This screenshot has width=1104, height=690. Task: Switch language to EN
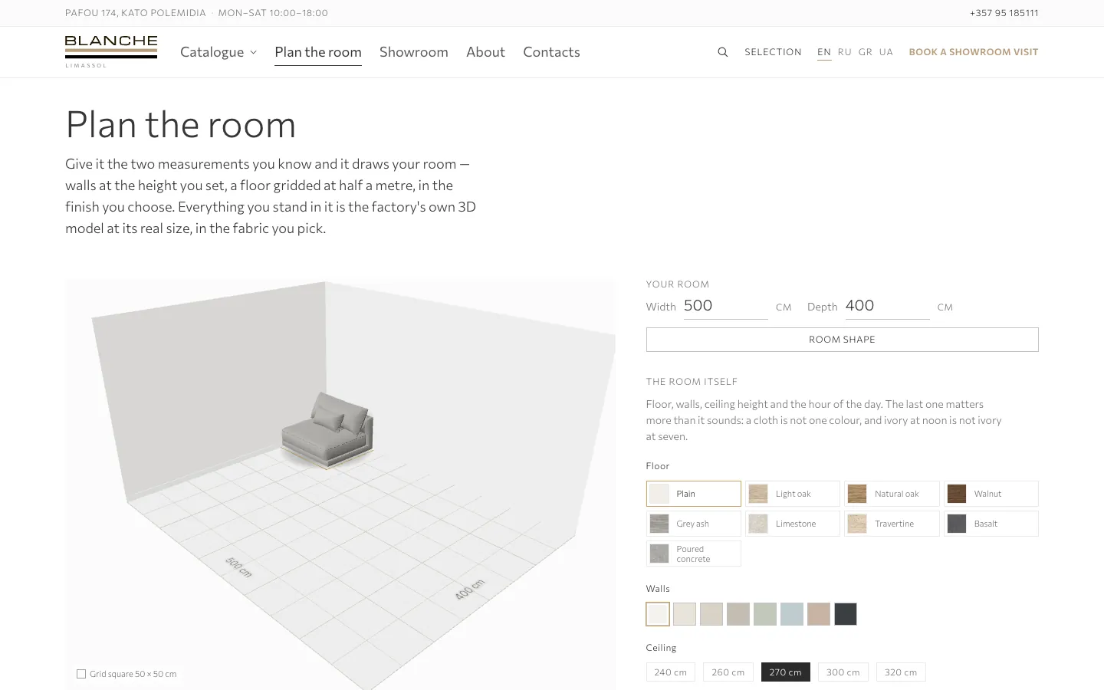point(824,52)
